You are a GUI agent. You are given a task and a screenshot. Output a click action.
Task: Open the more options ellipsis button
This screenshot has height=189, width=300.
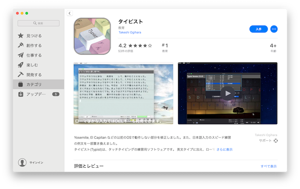point(274,29)
